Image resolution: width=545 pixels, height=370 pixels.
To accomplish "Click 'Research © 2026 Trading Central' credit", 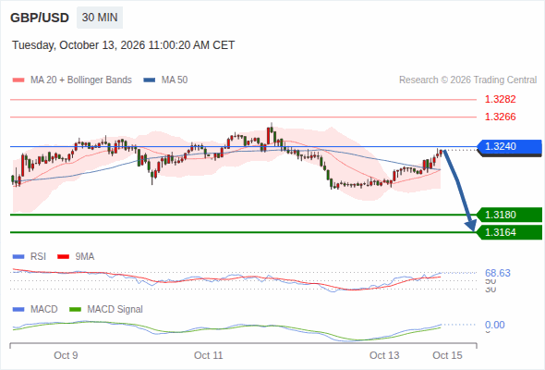I will (x=467, y=80).
